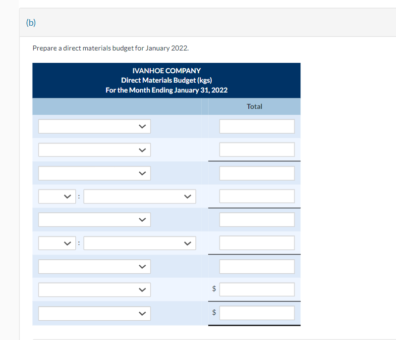Focus the third row Total input field

click(x=257, y=173)
